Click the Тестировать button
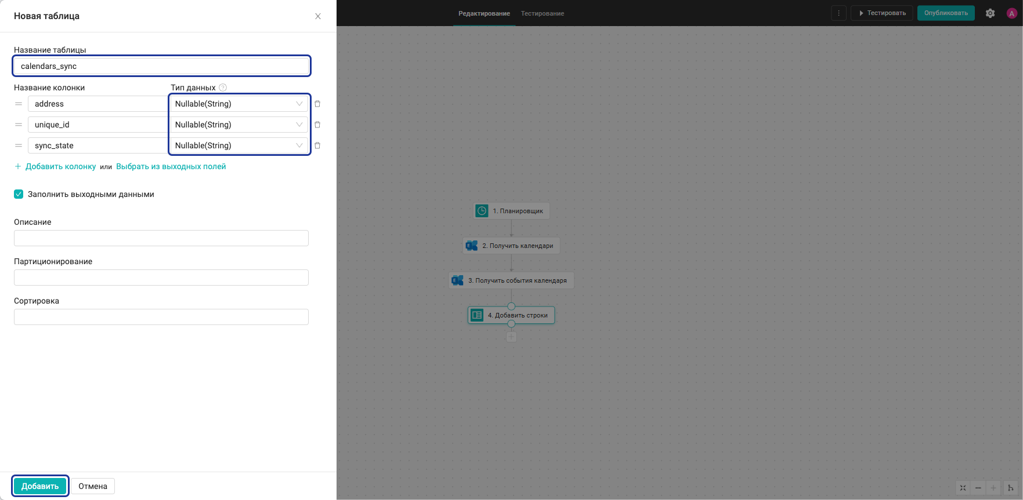The image size is (1023, 500). (x=882, y=13)
